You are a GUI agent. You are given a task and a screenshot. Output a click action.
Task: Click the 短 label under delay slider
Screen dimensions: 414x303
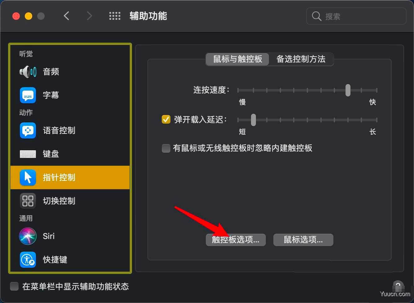point(242,132)
